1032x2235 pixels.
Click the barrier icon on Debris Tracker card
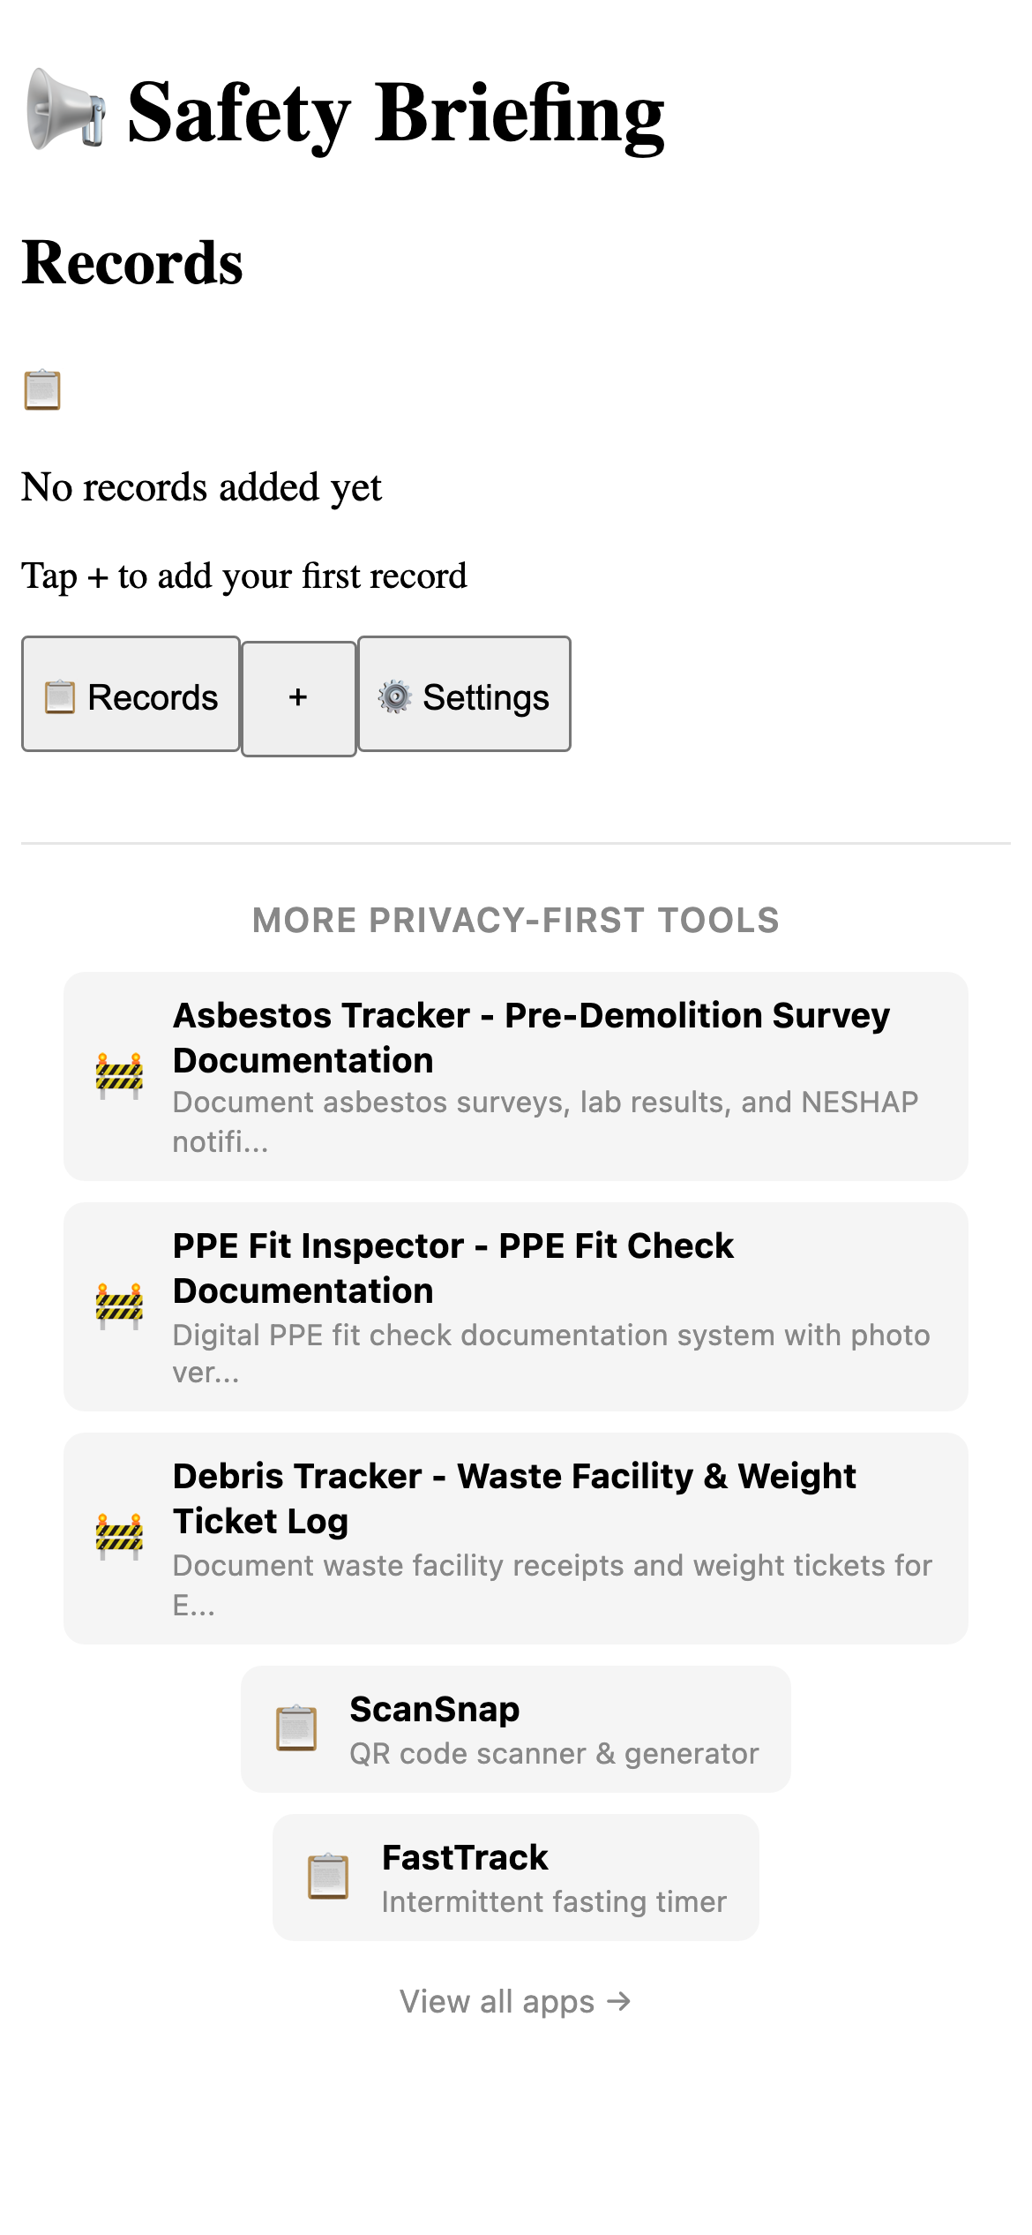[x=117, y=1533]
